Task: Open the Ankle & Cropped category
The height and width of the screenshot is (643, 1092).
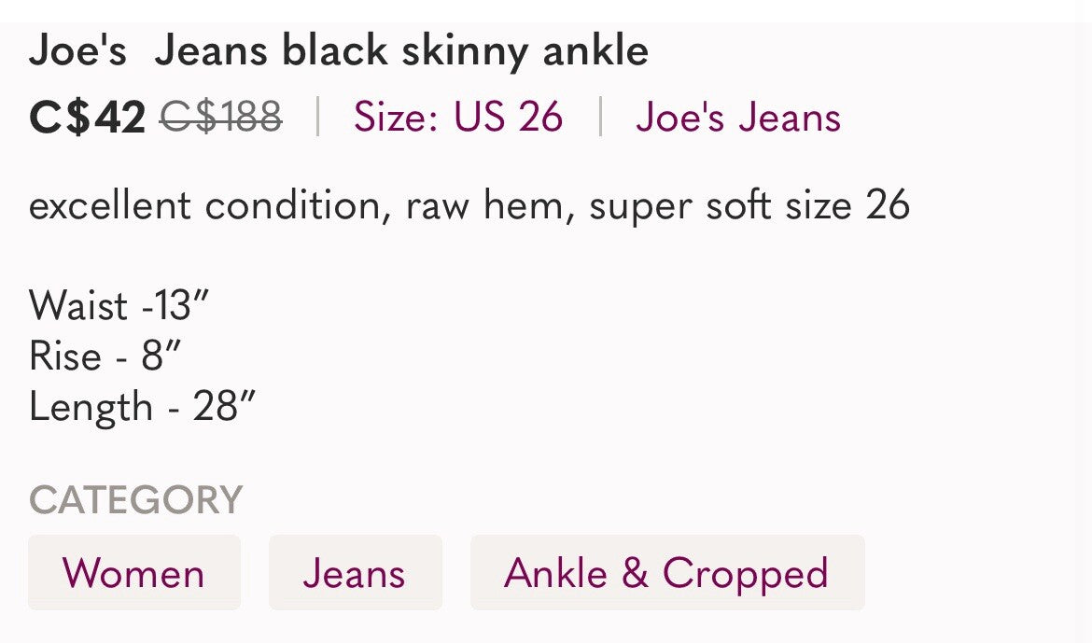Action: pos(666,573)
